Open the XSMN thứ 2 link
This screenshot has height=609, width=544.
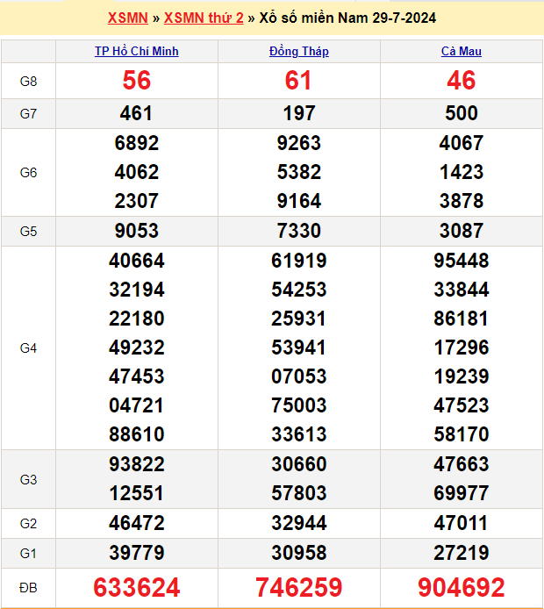204,18
